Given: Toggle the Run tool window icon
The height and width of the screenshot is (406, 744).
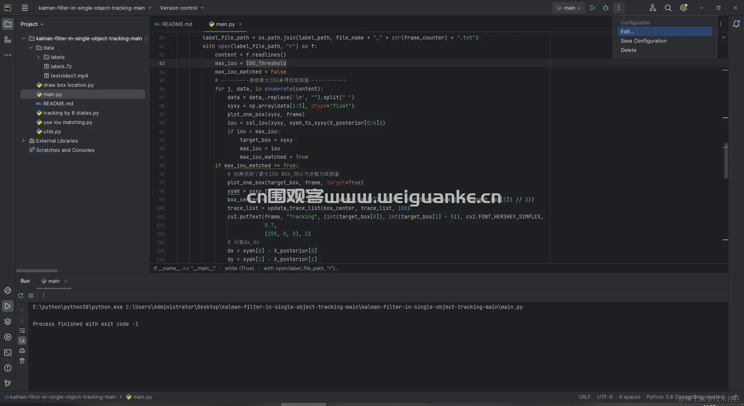Looking at the screenshot, I should [x=8, y=306].
